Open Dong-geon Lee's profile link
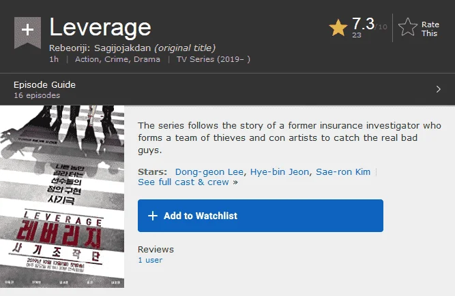The image size is (455, 296). (x=209, y=172)
